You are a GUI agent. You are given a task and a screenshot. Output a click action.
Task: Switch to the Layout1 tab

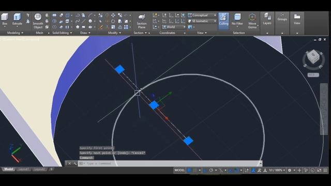coord(23,169)
